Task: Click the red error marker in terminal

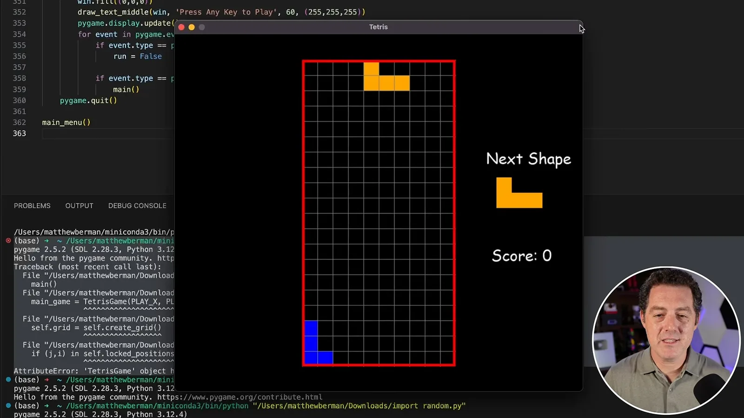Action: (8, 241)
